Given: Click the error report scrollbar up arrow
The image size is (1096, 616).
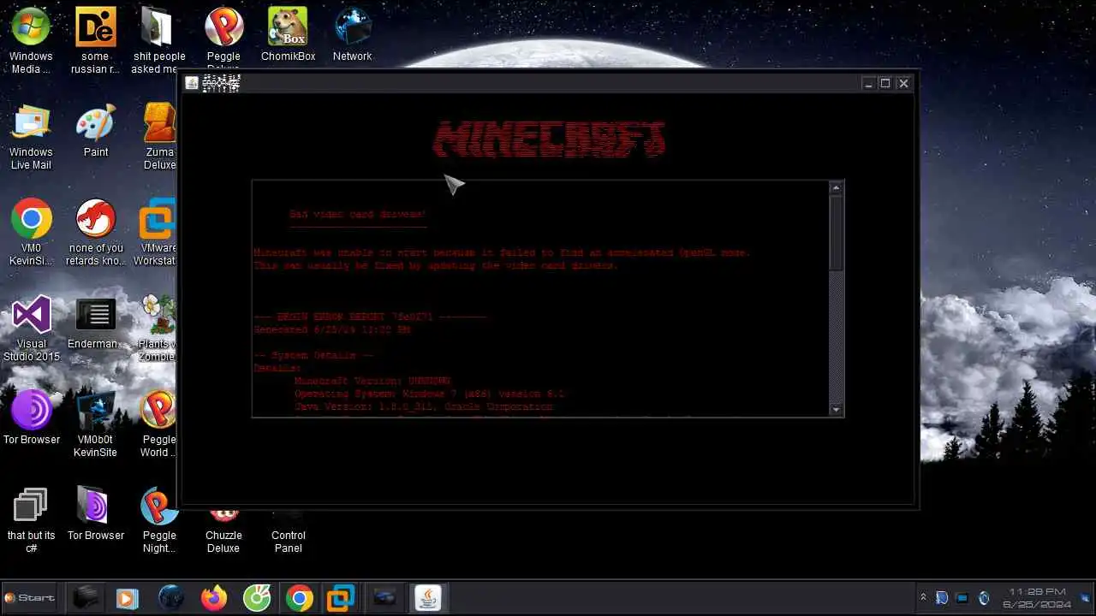Looking at the screenshot, I should [837, 188].
